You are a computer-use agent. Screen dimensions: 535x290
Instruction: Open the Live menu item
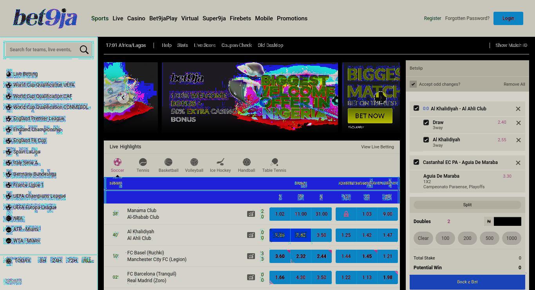click(118, 18)
